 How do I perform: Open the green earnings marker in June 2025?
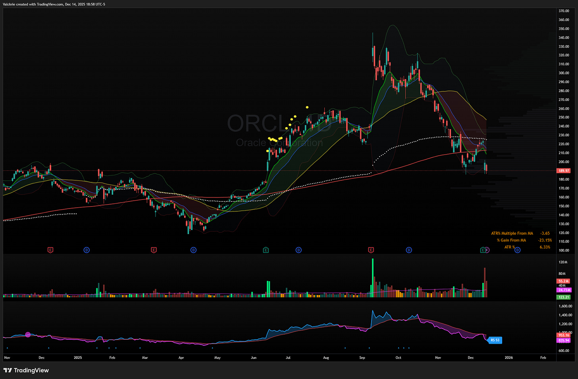[x=266, y=250]
